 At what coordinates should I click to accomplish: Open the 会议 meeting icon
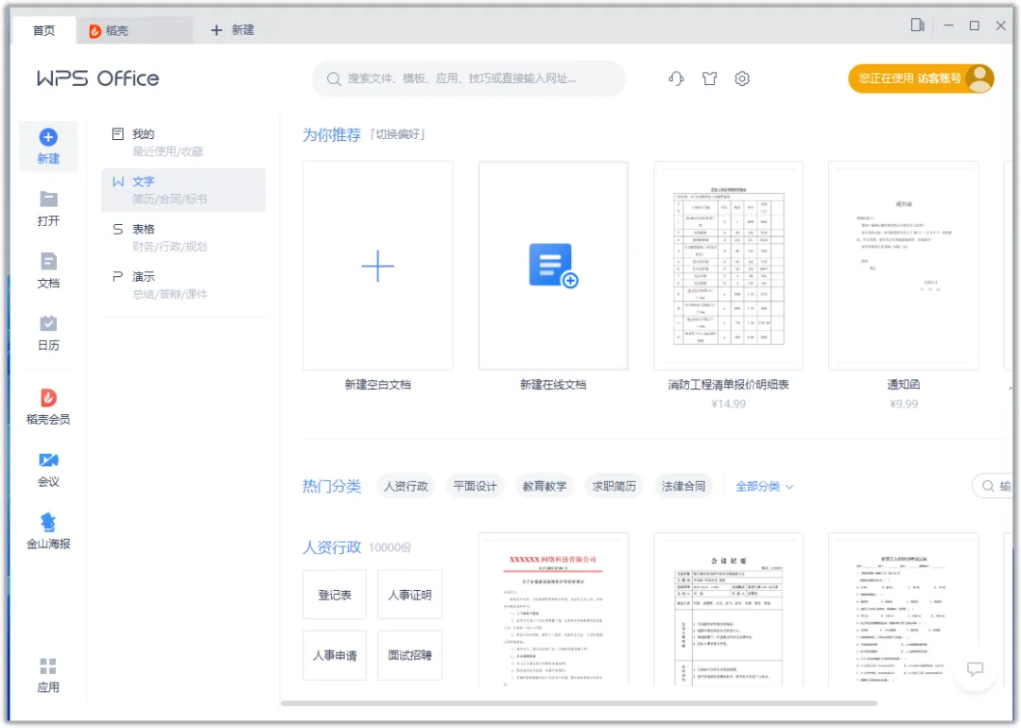[48, 459]
